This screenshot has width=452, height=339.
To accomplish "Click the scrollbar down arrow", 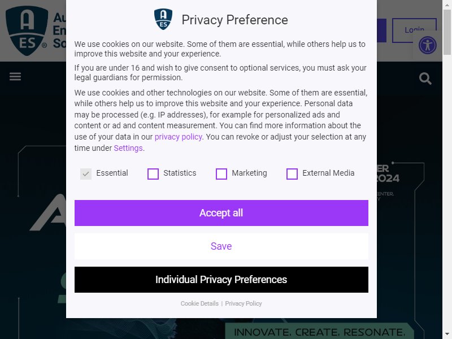I will tap(447, 335).
